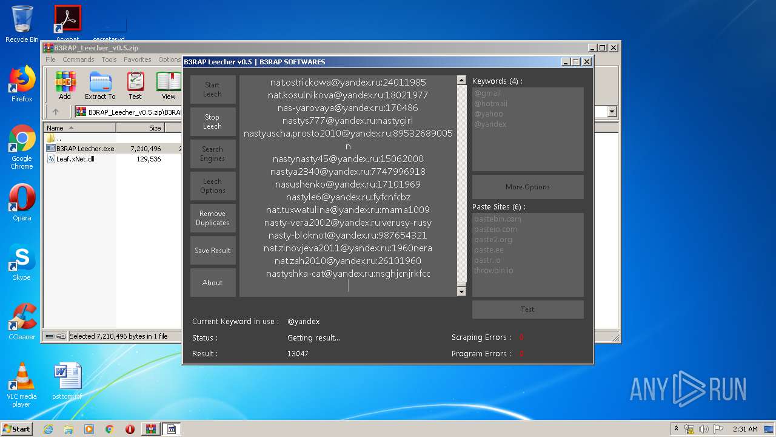The height and width of the screenshot is (437, 776).
Task: Click the Save Result button
Action: (212, 250)
